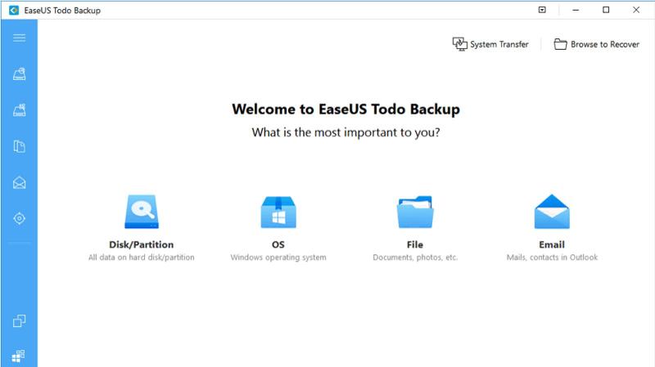
Task: Select System backup sidebar icon
Action: (x=19, y=110)
